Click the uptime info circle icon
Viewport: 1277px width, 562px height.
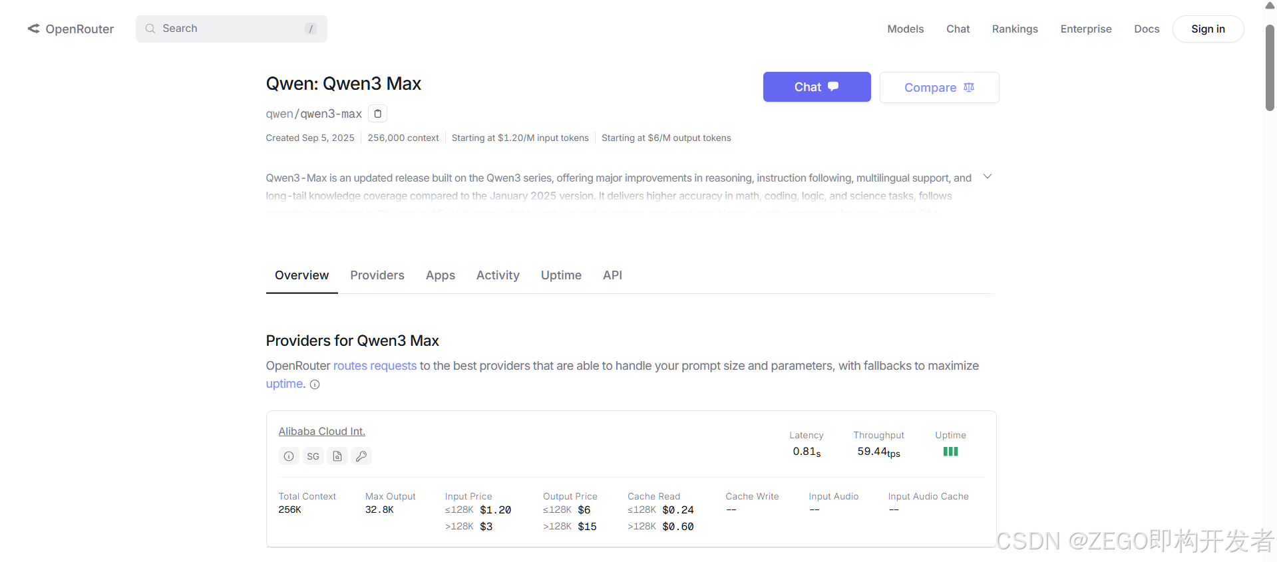(x=315, y=384)
